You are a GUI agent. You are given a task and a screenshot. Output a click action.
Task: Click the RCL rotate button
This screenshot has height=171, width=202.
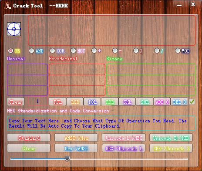tap(57, 102)
